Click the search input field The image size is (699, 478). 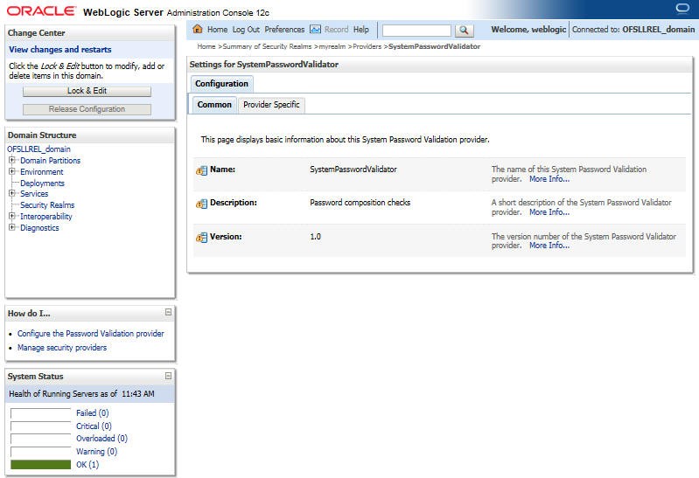(416, 31)
